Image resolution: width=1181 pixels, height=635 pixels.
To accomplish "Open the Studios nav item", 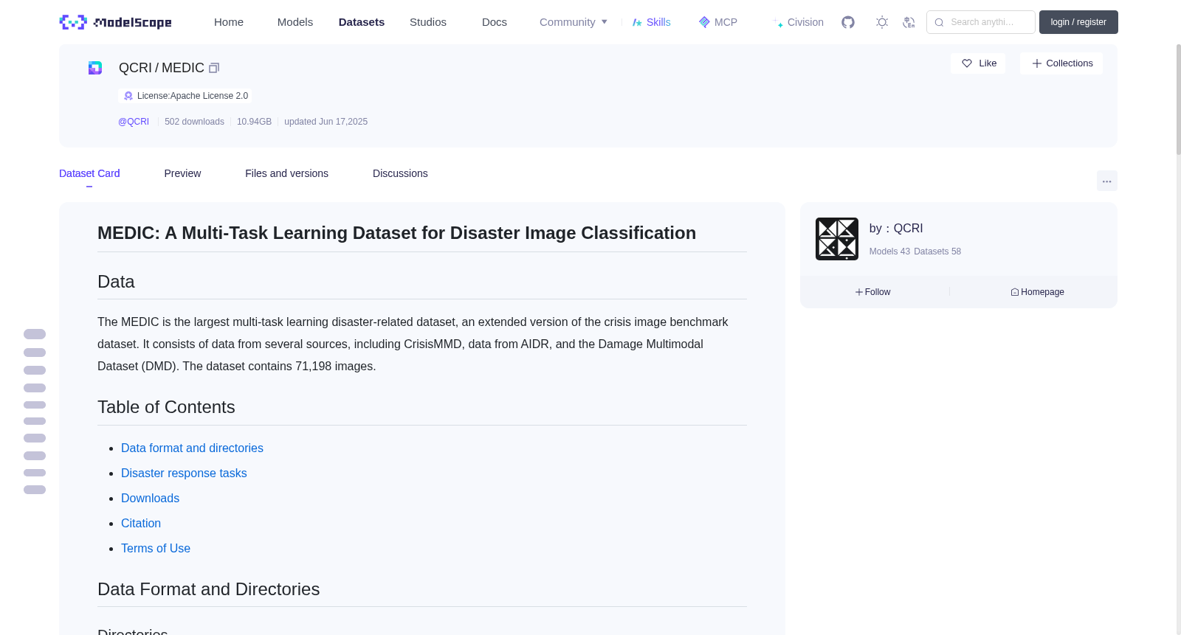I will point(428,22).
